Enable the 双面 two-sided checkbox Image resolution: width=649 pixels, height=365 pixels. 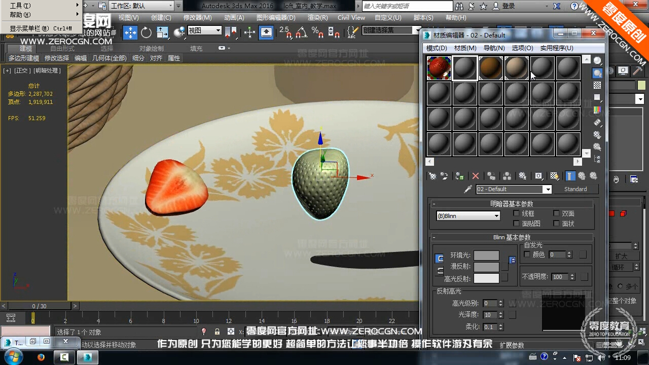pos(556,213)
